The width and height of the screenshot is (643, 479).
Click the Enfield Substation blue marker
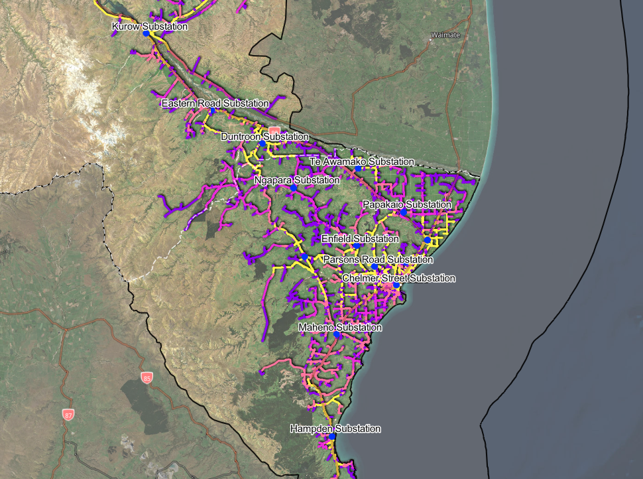(x=356, y=246)
